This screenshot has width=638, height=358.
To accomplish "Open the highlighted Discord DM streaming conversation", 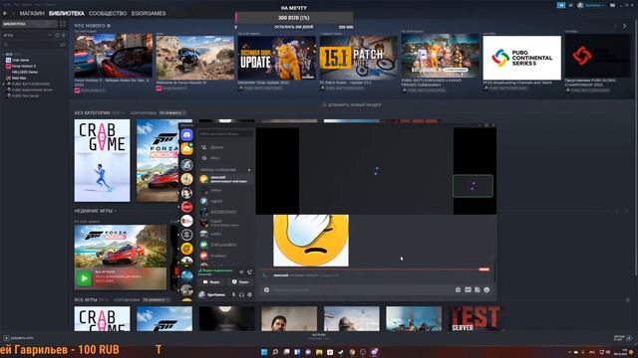I will point(225,179).
